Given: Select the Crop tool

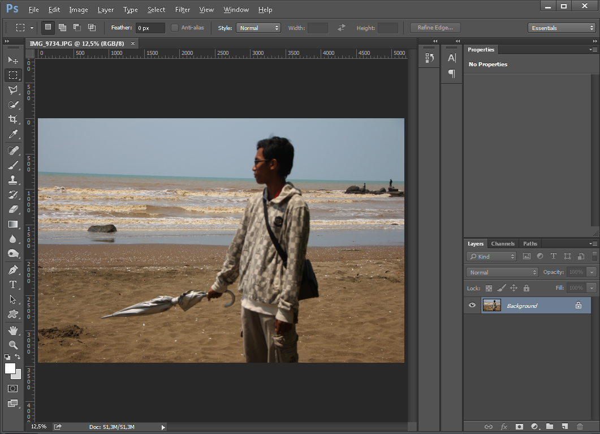Looking at the screenshot, I should point(13,119).
